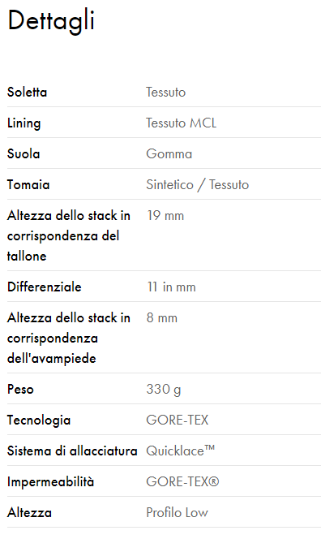Select the Tecnologia label
Screen dimensions: 321x539
point(39,420)
